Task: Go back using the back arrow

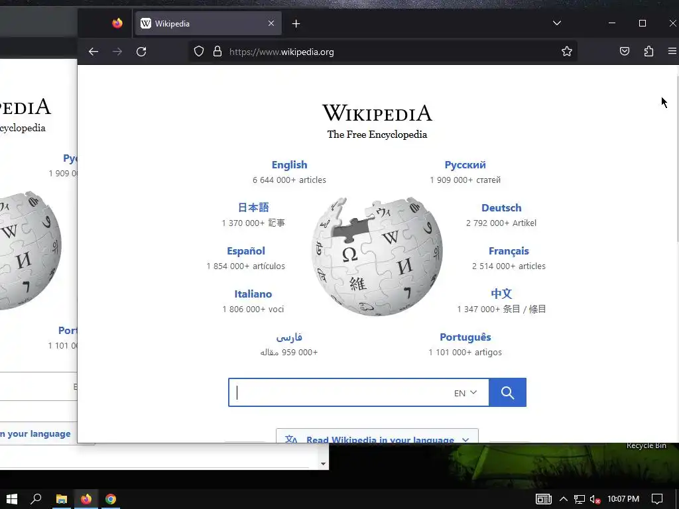Action: 93,52
